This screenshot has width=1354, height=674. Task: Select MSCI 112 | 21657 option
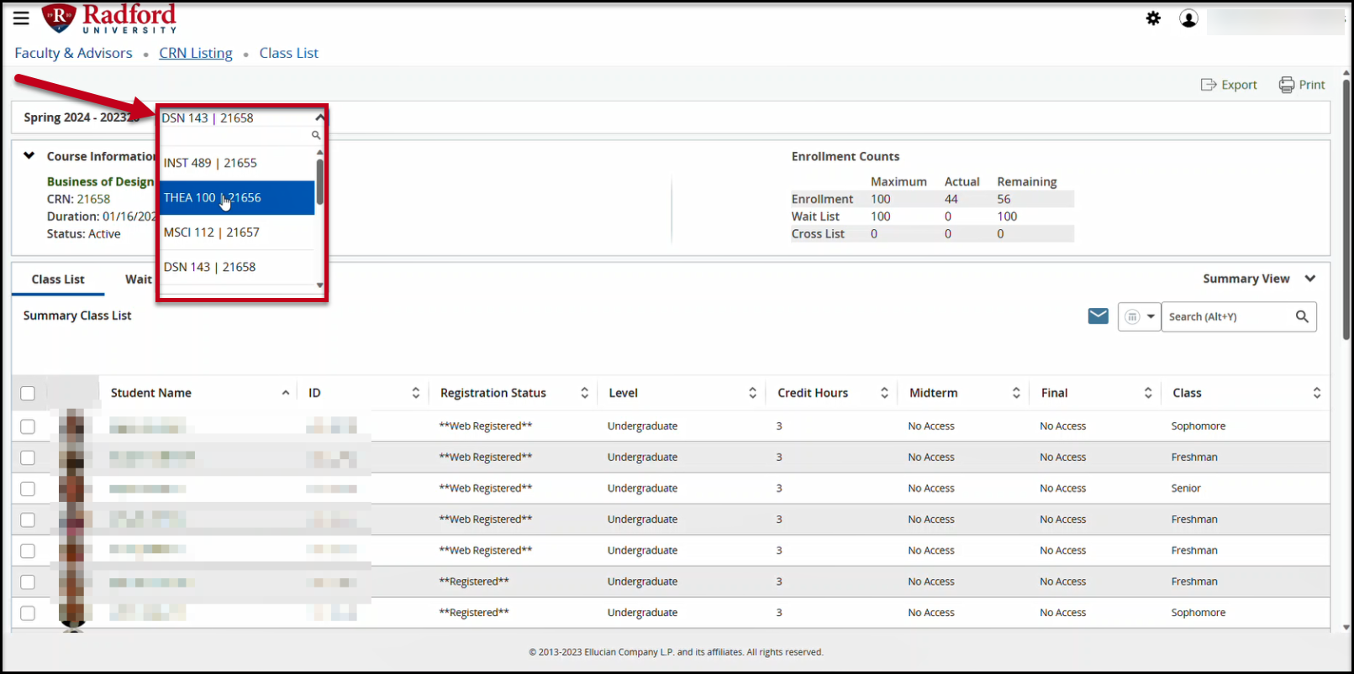(237, 233)
